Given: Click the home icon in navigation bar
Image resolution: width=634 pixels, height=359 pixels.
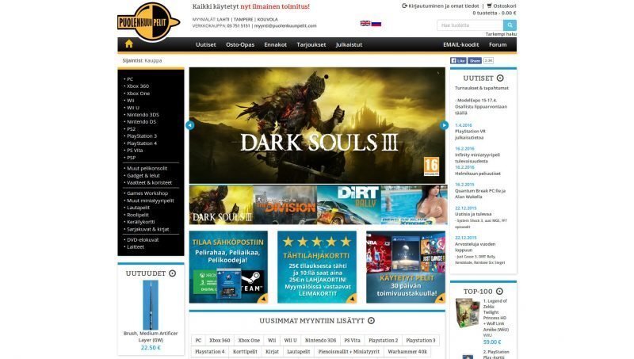Looking at the screenshot, I should 129,44.
